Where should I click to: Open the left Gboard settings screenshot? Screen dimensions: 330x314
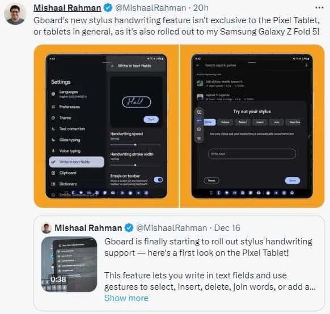(x=106, y=126)
